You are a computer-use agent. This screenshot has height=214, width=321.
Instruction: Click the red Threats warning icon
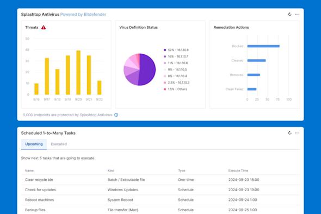point(44,27)
